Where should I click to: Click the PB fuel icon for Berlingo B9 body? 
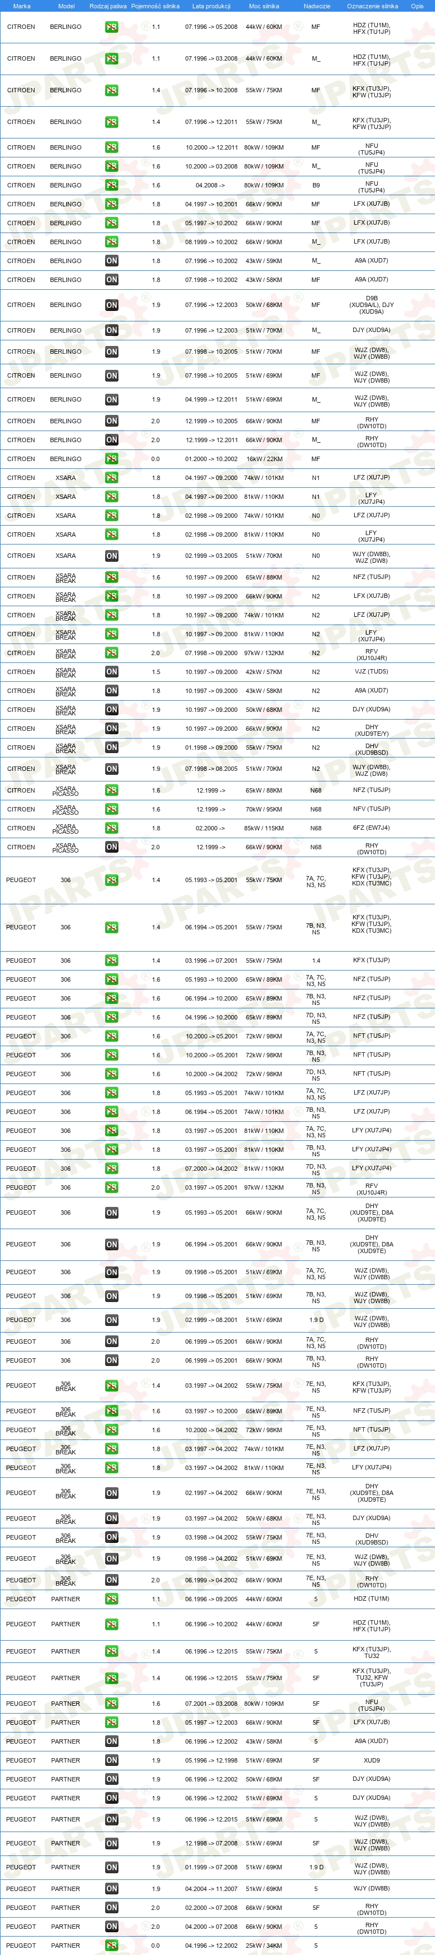coord(112,185)
